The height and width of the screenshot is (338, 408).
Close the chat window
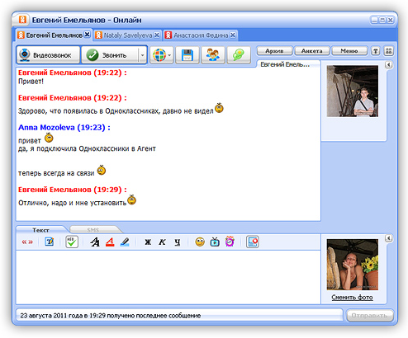coord(391,20)
